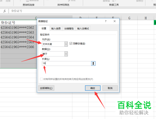Toggle 对有同样设置的所有其他单元格应用这些更改 checkbox
Viewport: 156px width, 119px height.
coord(41,79)
